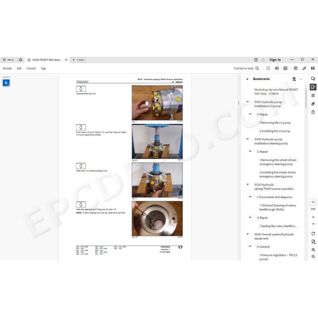The width and height of the screenshot is (318, 318).
Task: Go to previous page arrow
Action: [x=313, y=217]
